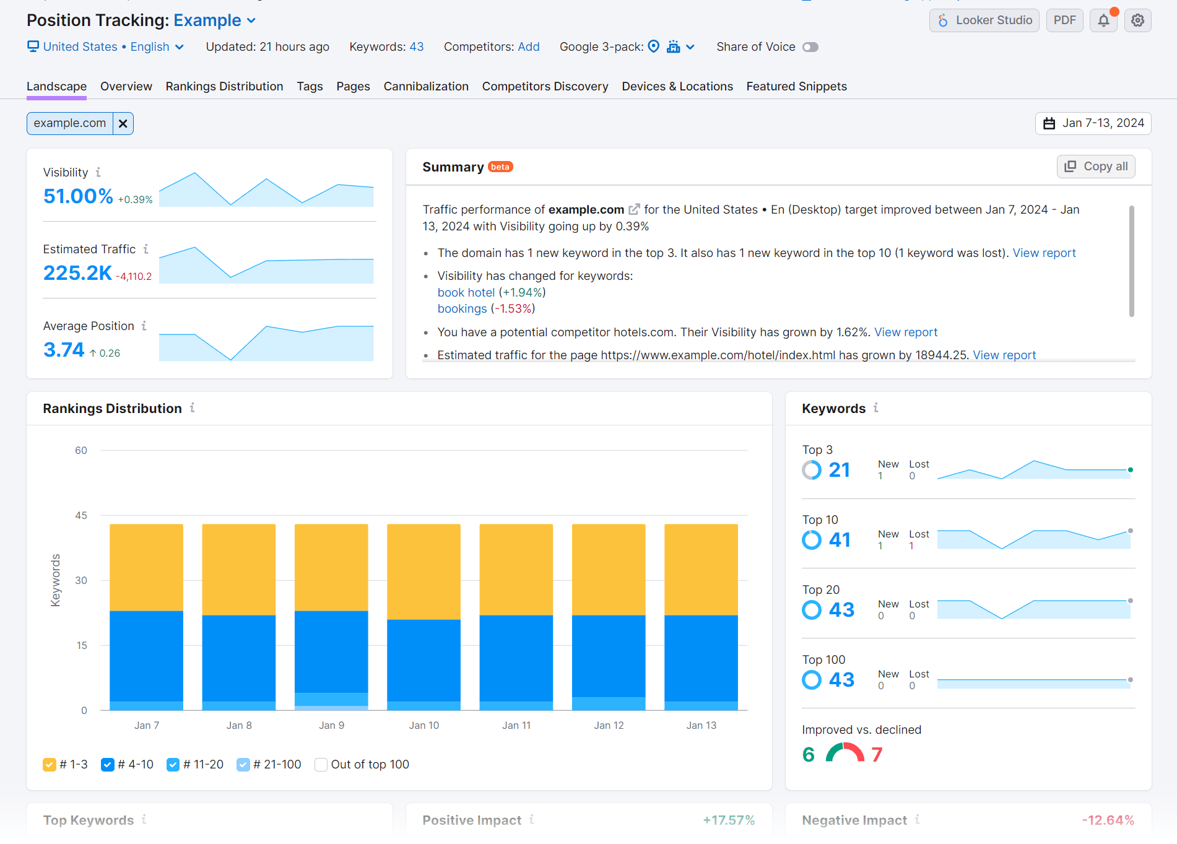Open the settings gear menu
The height and width of the screenshot is (844, 1177).
click(1137, 20)
